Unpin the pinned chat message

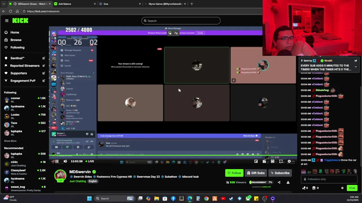pyautogui.click(x=356, y=61)
